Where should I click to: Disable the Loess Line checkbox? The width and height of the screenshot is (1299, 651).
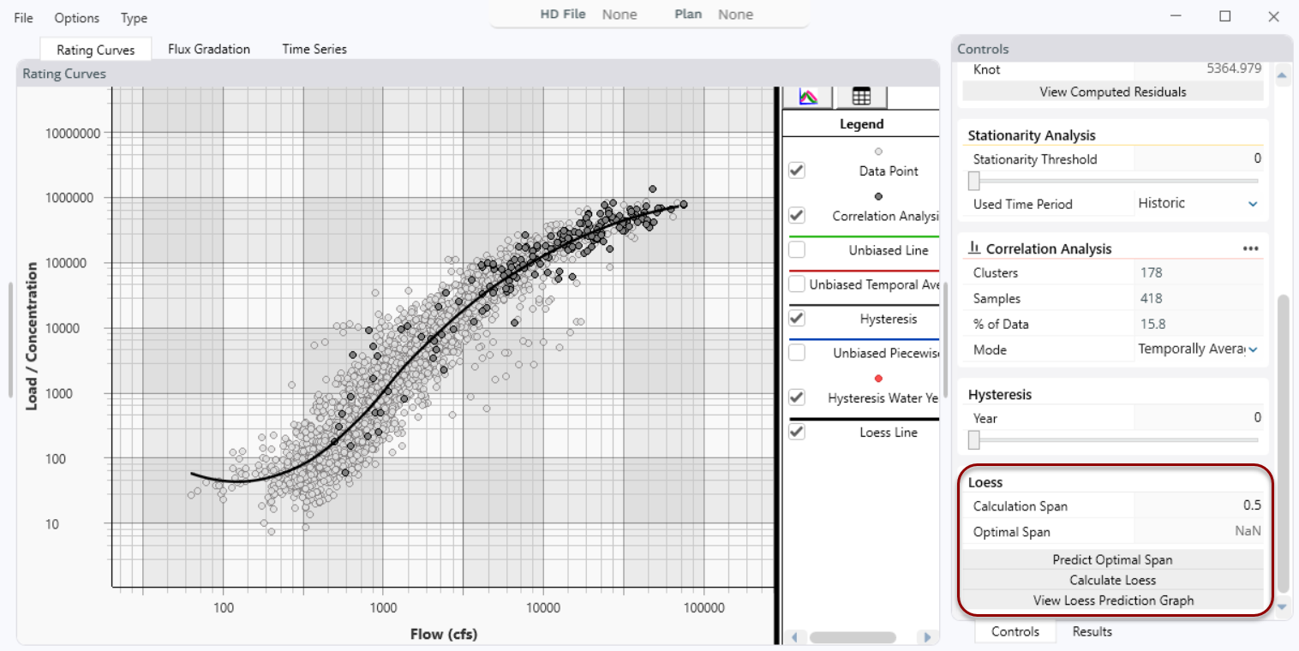797,432
